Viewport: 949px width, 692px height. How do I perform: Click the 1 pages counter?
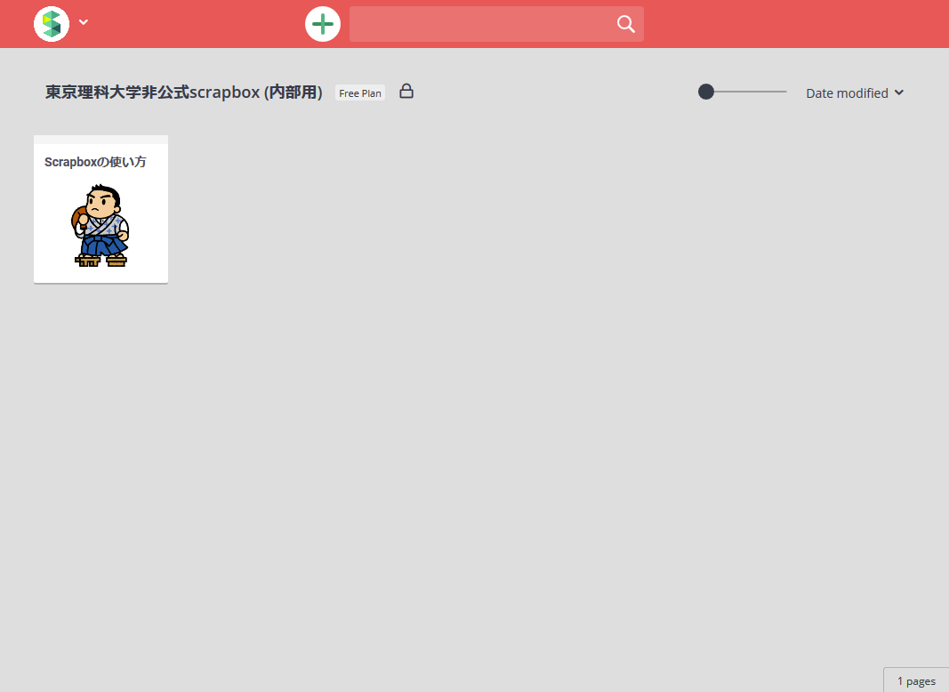point(916,680)
